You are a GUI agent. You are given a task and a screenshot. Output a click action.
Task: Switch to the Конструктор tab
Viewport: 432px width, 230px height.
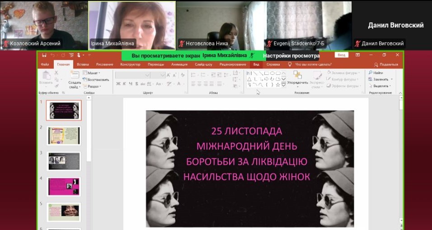pyautogui.click(x=130, y=64)
